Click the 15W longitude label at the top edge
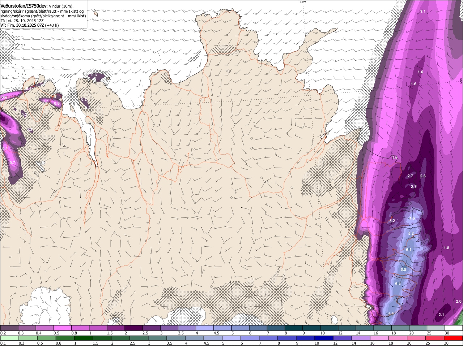The image size is (463, 346). pos(303,2)
